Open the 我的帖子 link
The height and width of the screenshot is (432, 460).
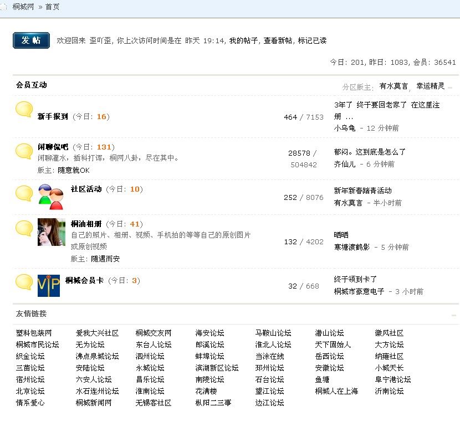pos(243,40)
